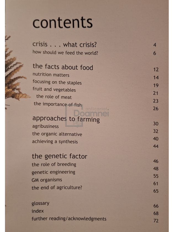
Task: Click 'the importance of fish' entry
Action: click(58, 104)
